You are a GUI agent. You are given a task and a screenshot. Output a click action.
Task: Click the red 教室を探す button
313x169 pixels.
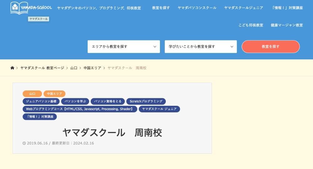tap(271, 47)
